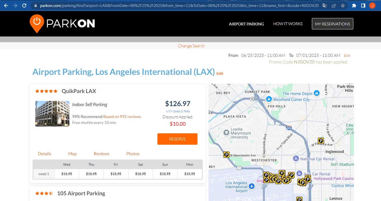Bookmark this page with the star icon
The height and width of the screenshot is (201, 381).
pos(343,5)
